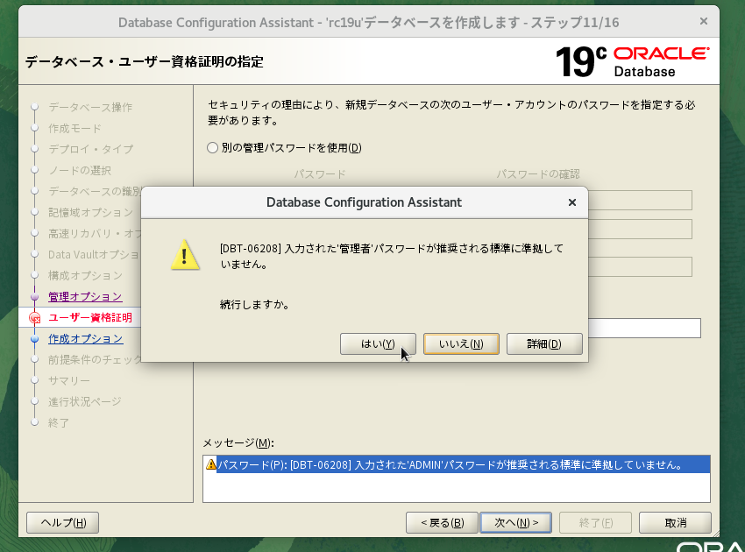Click the 進行状況ページ step label
This screenshot has width=745, height=552.
click(x=84, y=401)
